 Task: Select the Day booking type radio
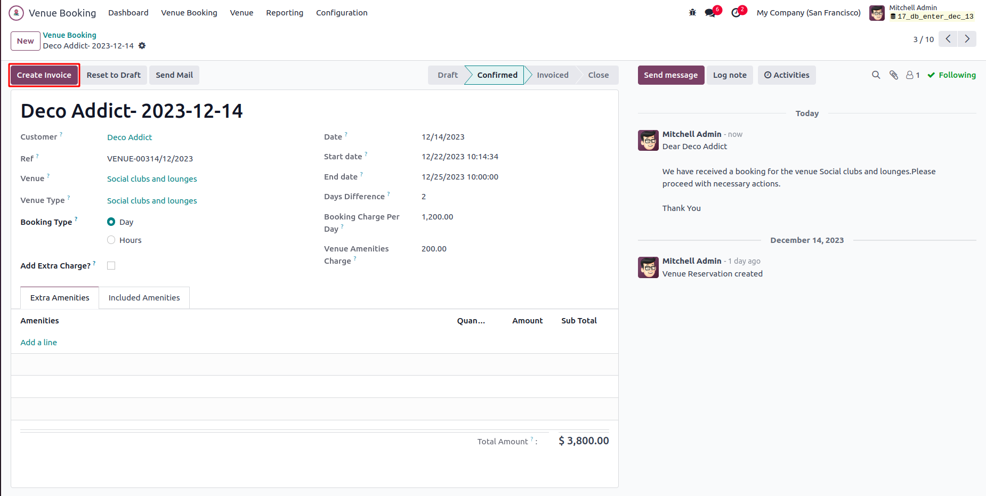(111, 222)
